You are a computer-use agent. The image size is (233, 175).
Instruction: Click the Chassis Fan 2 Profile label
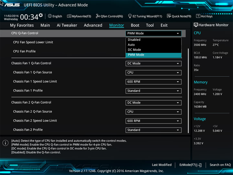28,130
